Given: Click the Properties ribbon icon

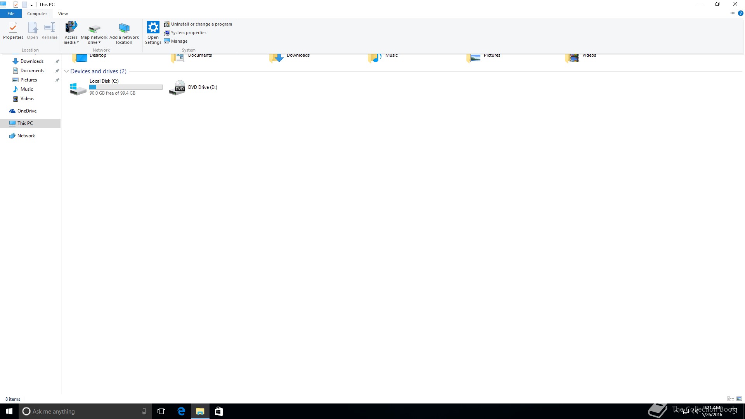Looking at the screenshot, I should click(x=13, y=30).
